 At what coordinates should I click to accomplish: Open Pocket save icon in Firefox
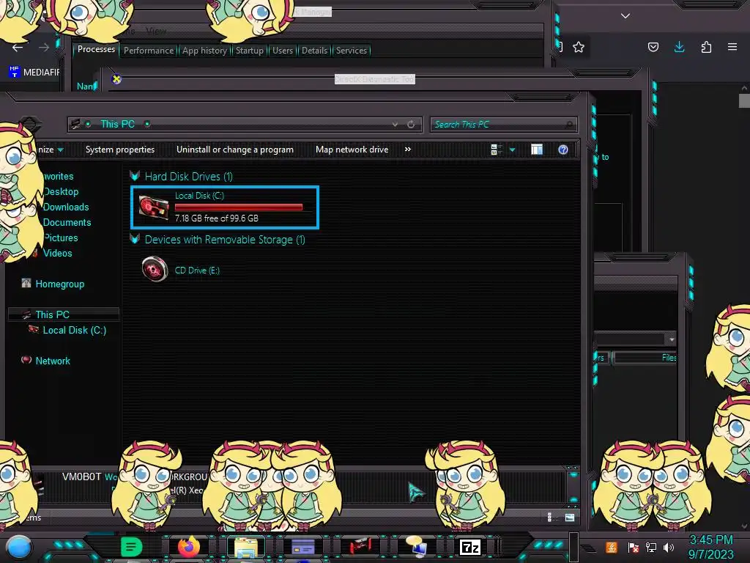click(x=653, y=47)
